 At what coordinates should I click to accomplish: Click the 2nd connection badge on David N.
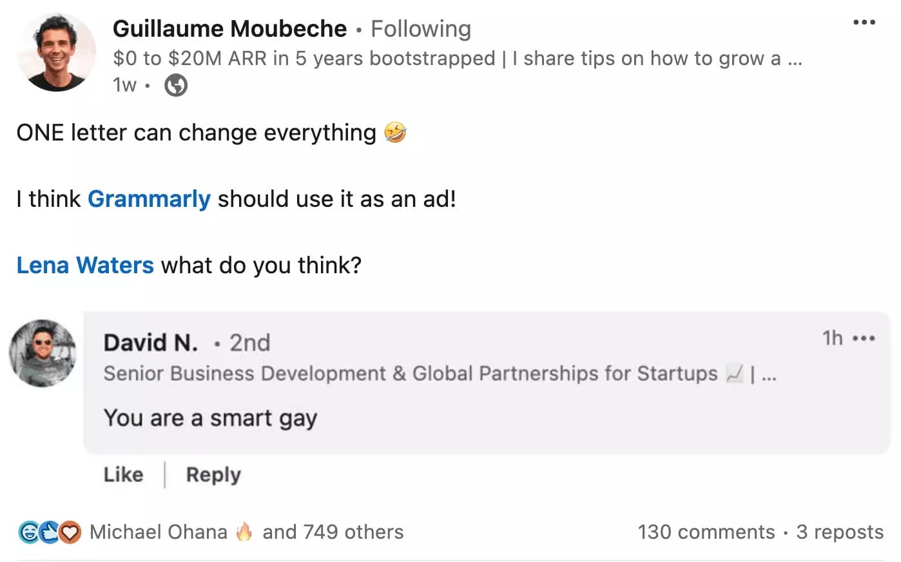tap(250, 343)
